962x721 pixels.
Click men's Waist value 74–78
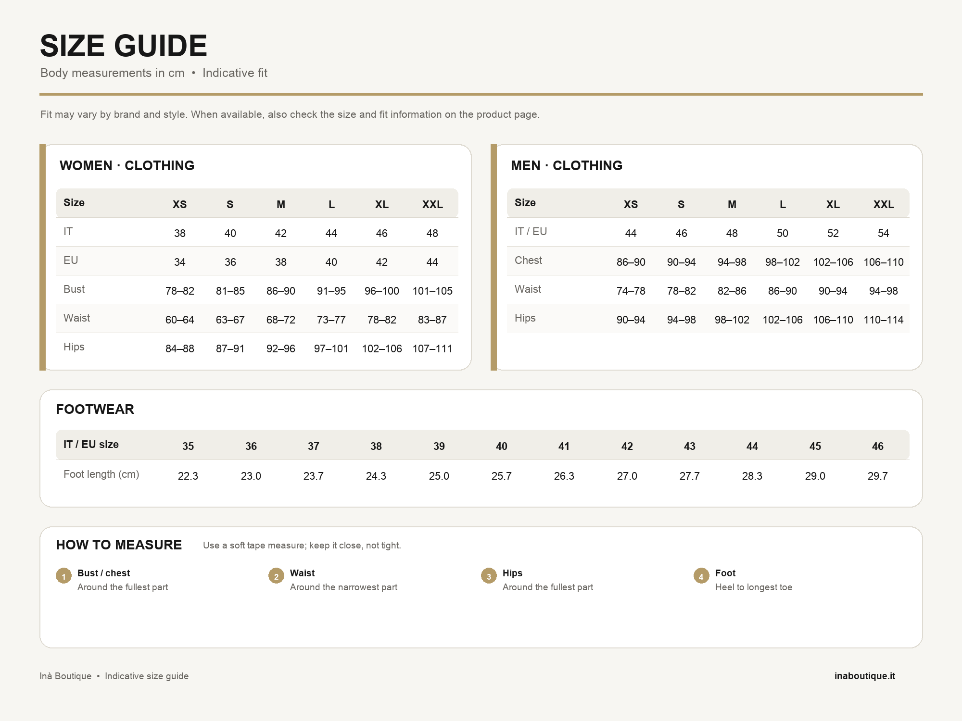tap(631, 291)
